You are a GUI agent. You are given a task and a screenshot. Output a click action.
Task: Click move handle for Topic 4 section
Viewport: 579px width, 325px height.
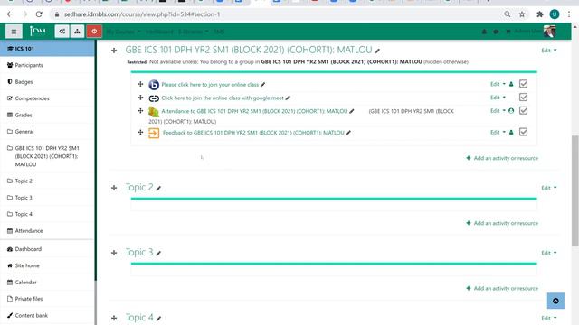click(114, 318)
